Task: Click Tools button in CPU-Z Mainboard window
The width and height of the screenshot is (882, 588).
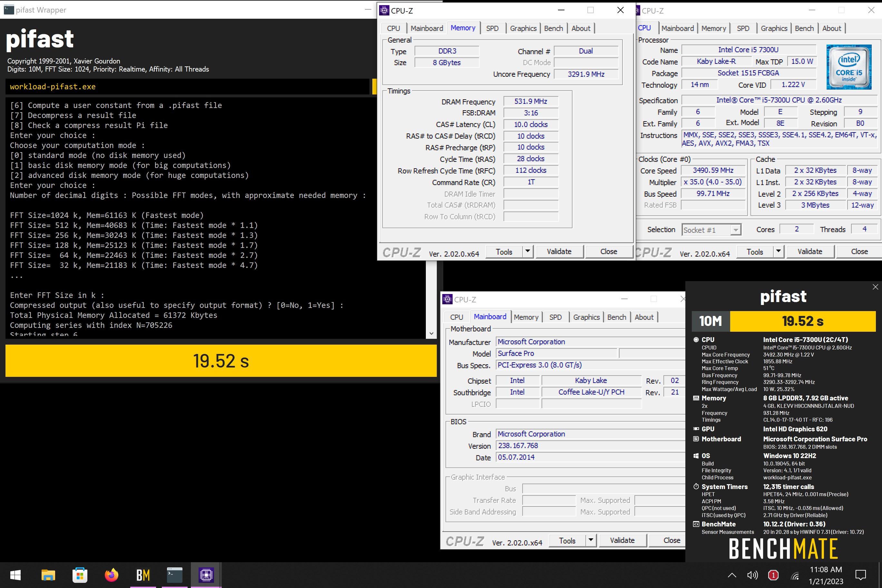Action: (567, 540)
